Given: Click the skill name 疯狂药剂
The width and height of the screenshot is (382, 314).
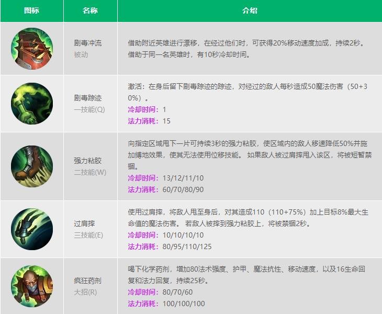Looking at the screenshot, I should coord(88,281).
